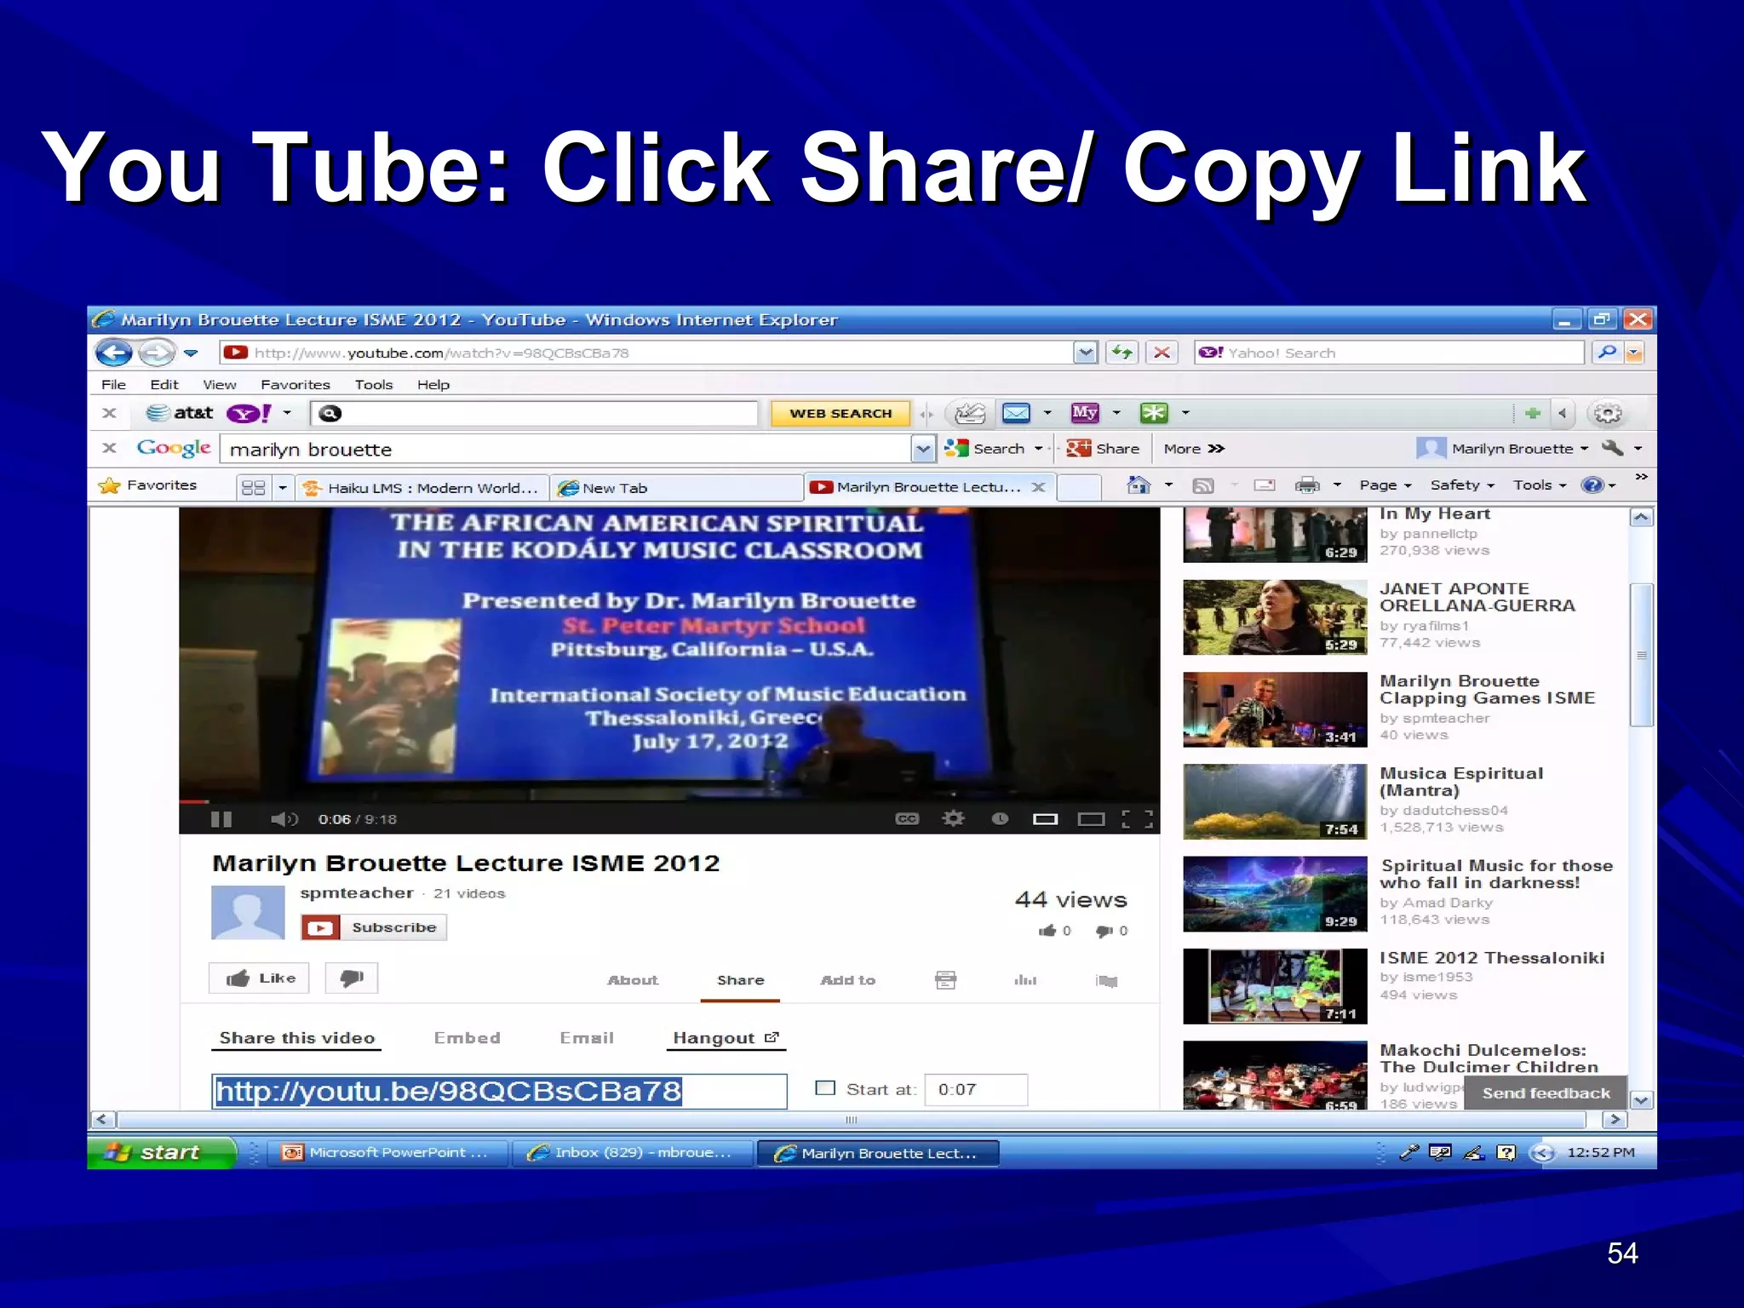
Task: Click the Stop loading red X icon
Action: pyautogui.click(x=1162, y=353)
